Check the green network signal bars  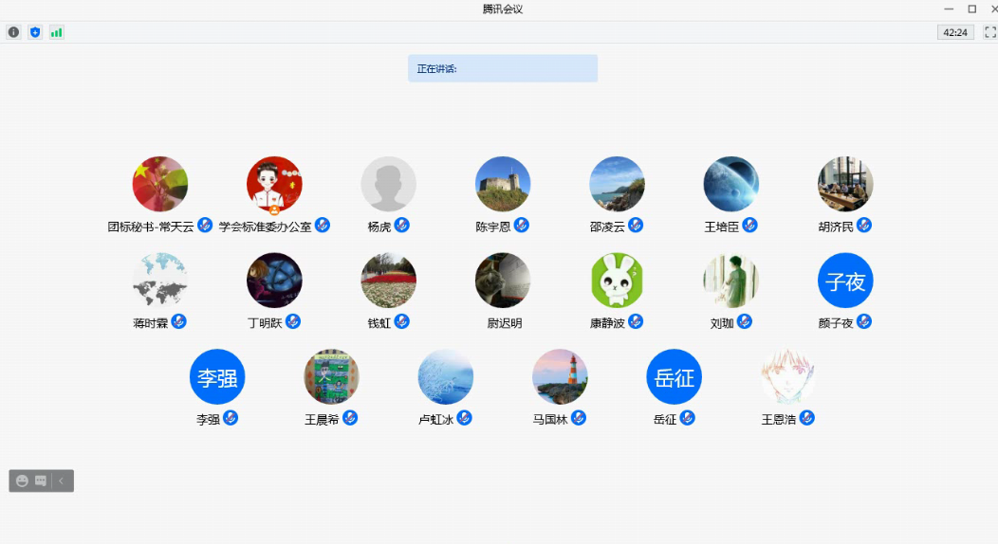pyautogui.click(x=57, y=32)
